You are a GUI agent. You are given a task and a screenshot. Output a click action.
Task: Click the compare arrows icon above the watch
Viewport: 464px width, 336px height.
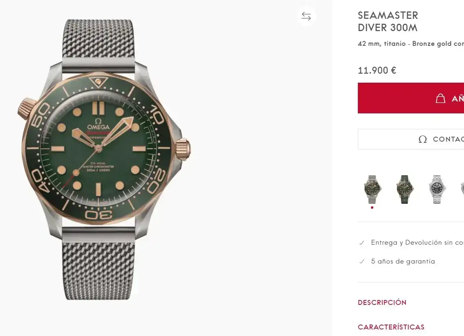[306, 16]
